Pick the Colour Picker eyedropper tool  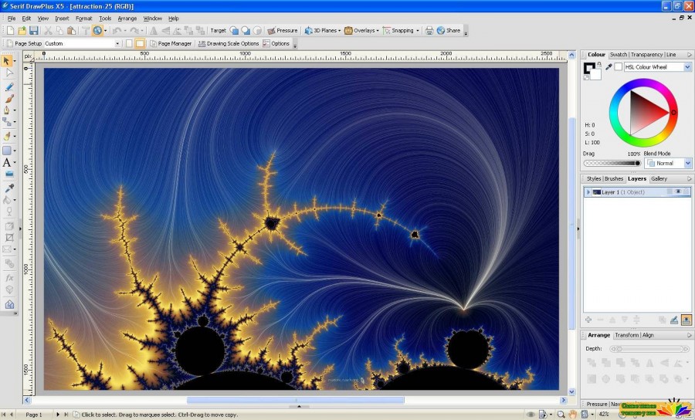(x=8, y=188)
